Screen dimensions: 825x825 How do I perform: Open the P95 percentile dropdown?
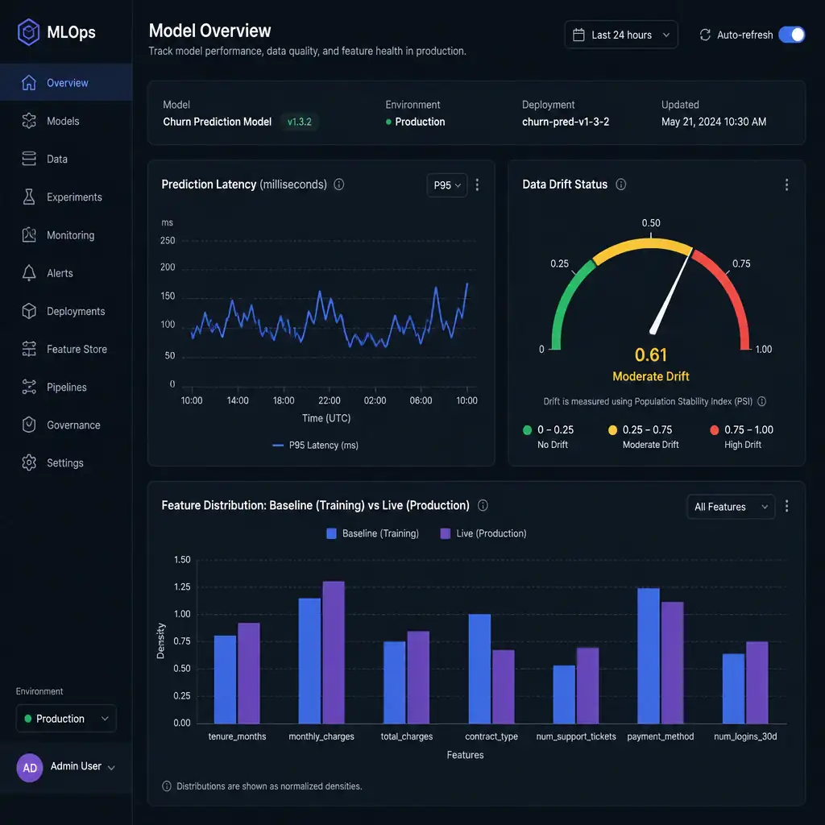tap(446, 185)
